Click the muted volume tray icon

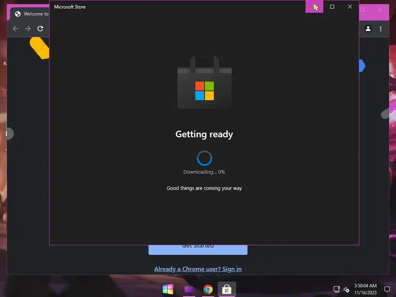click(x=346, y=289)
